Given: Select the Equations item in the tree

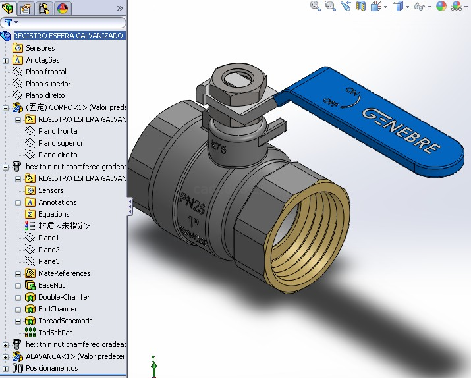Looking at the screenshot, I should [53, 214].
